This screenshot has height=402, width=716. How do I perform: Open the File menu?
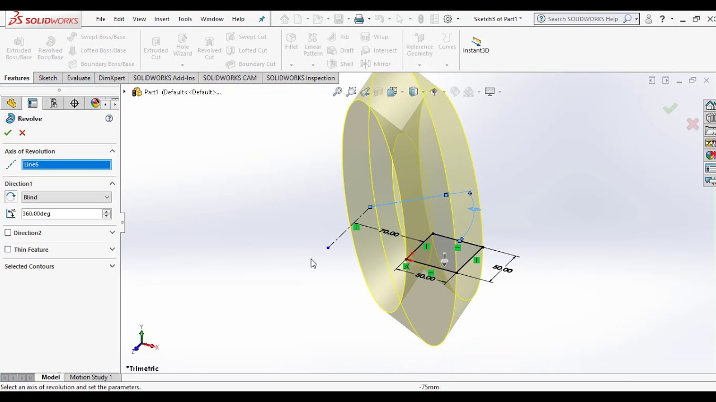pos(101,19)
